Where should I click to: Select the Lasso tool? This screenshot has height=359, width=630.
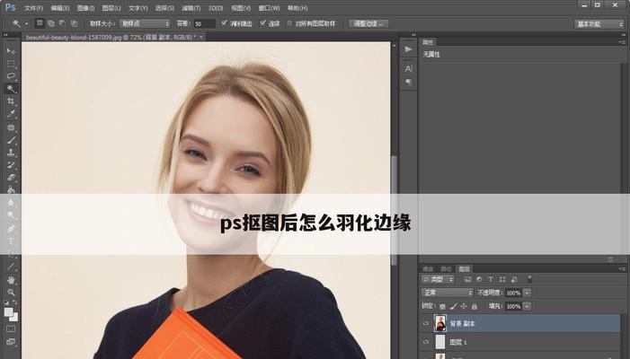click(11, 75)
